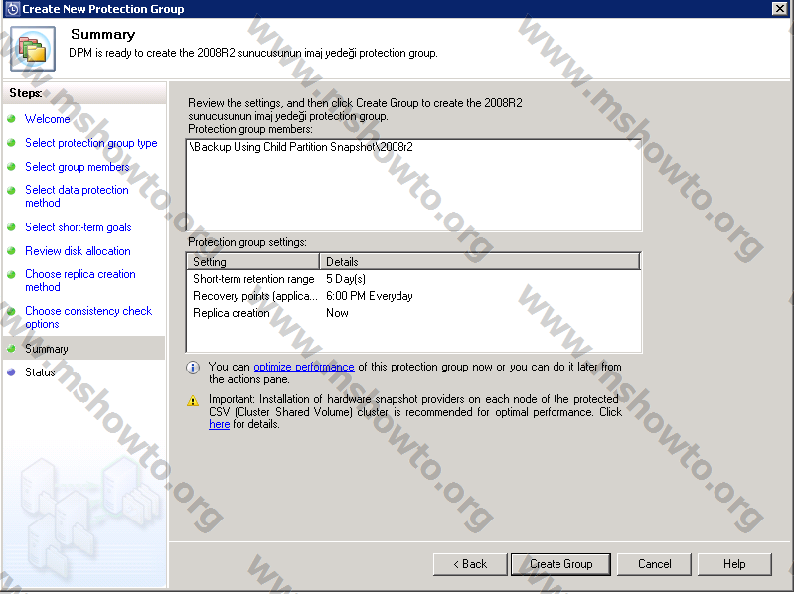Click the Details column header
The image size is (794, 594).
479,262
